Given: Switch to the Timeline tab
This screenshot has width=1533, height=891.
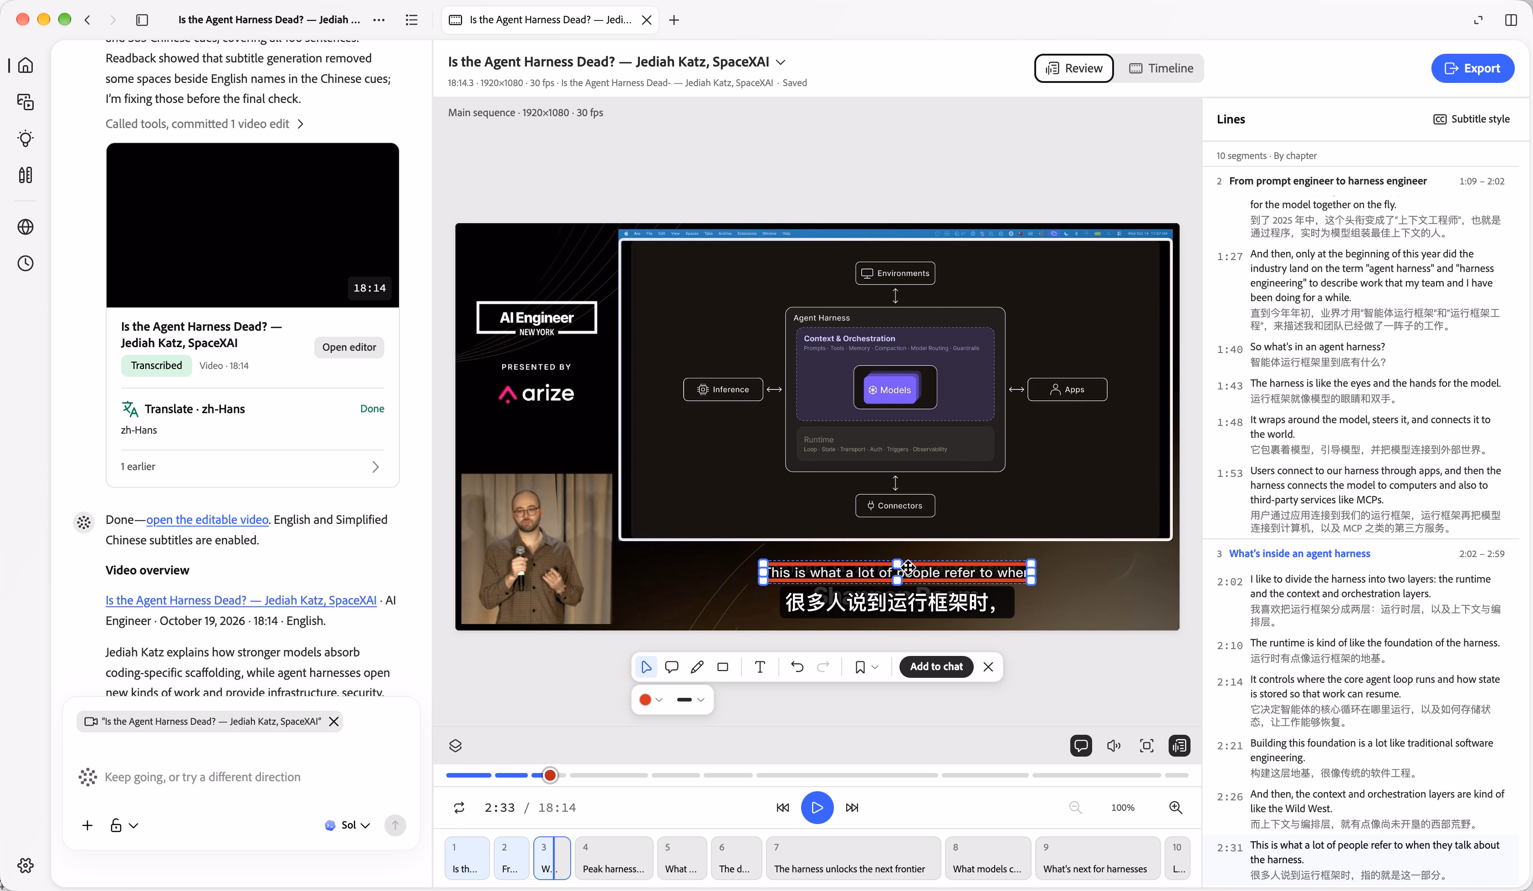Looking at the screenshot, I should coord(1161,68).
